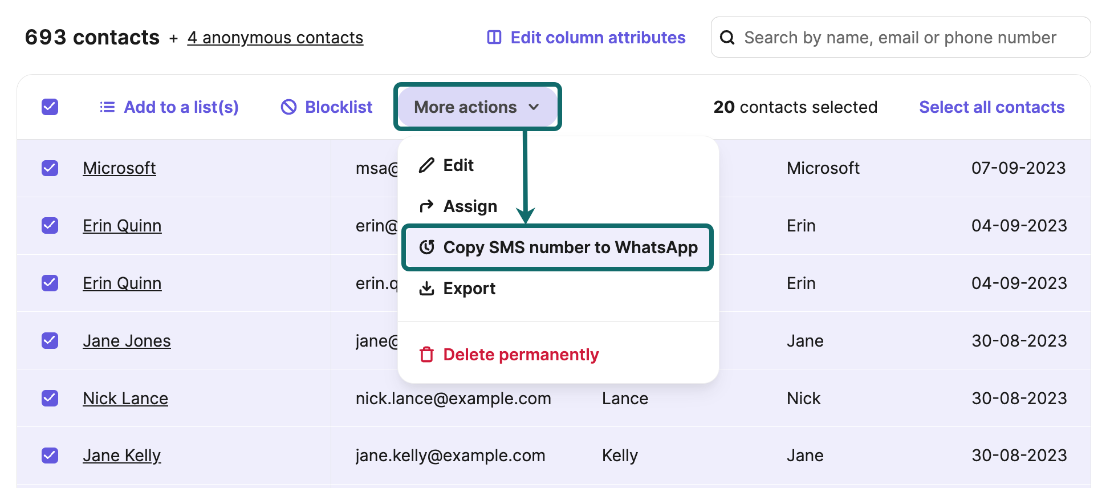The height and width of the screenshot is (488, 1106).
Task: Click the trash icon for Delete permanently
Action: click(x=426, y=355)
